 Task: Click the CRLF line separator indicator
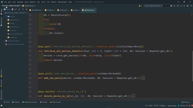coord(151,106)
